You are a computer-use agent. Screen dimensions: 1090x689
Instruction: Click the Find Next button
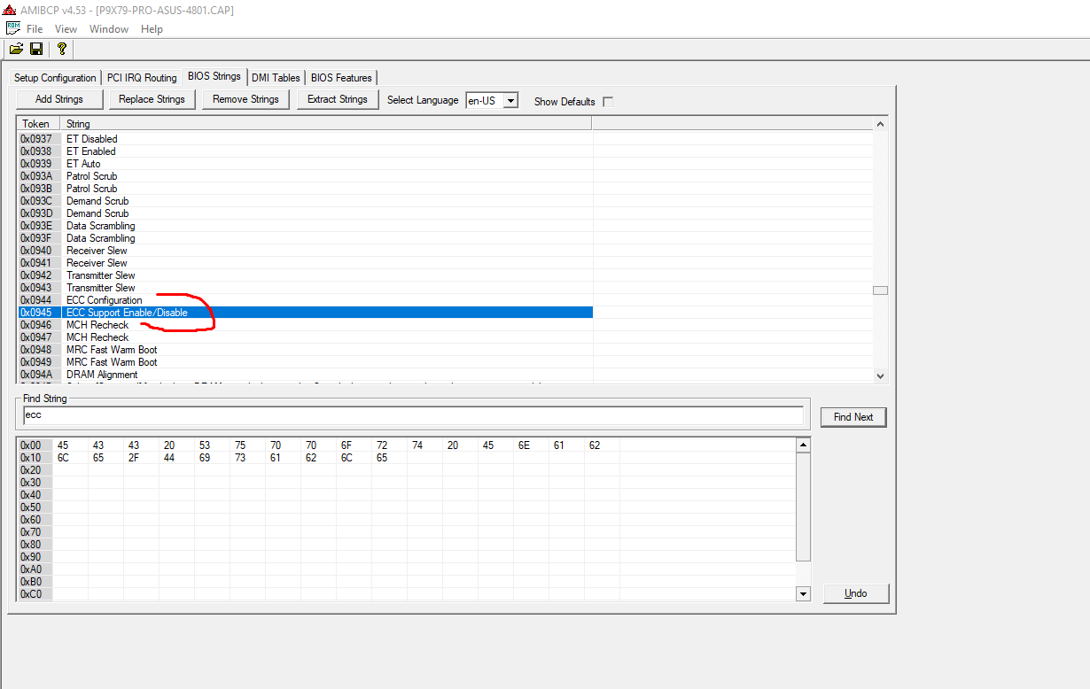pos(853,417)
